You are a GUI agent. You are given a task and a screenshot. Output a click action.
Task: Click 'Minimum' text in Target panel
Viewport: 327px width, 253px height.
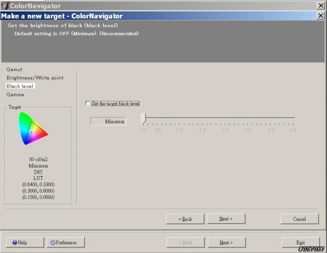click(38, 166)
